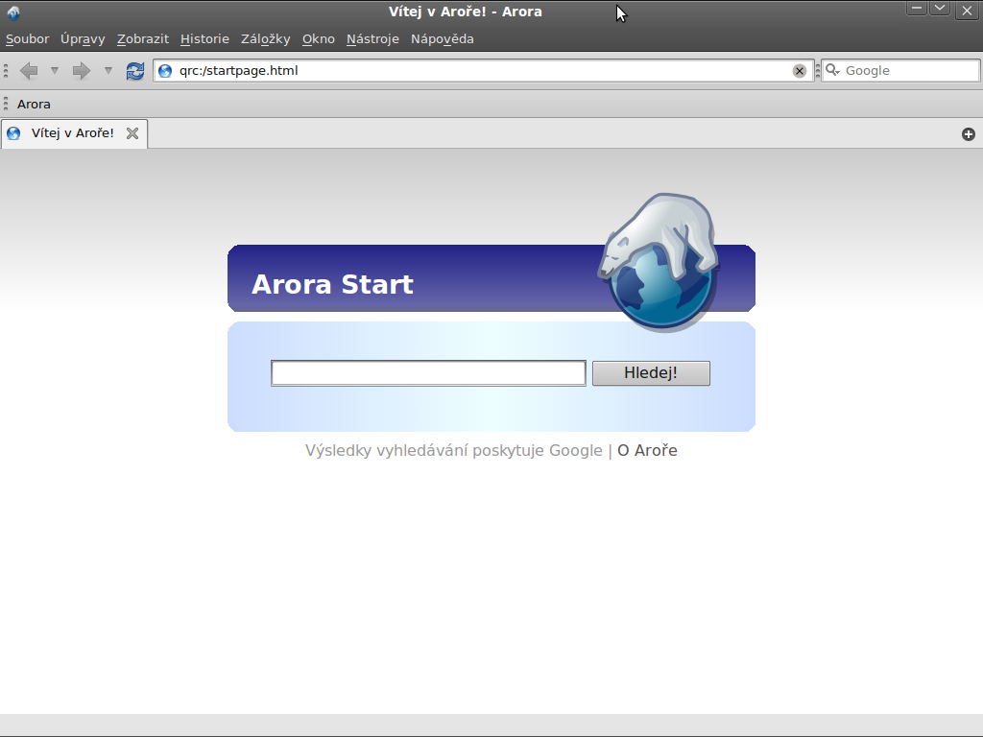Open the Back history dropdown arrow

(x=55, y=71)
